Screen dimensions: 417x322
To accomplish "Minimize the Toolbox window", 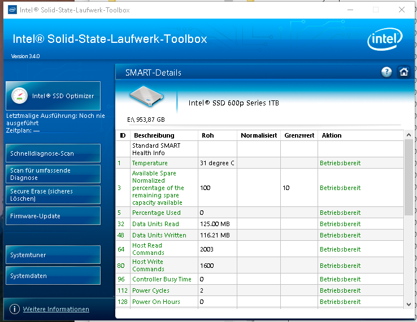I will coord(350,10).
